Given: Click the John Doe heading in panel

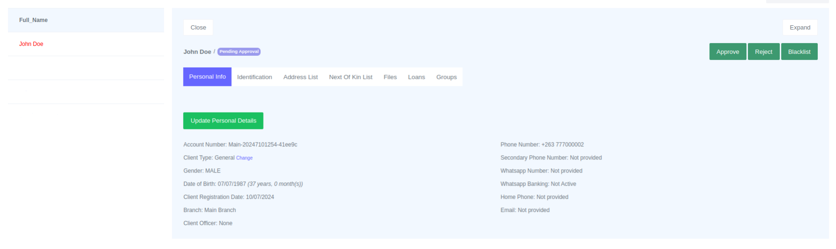Looking at the screenshot, I should pos(197,52).
